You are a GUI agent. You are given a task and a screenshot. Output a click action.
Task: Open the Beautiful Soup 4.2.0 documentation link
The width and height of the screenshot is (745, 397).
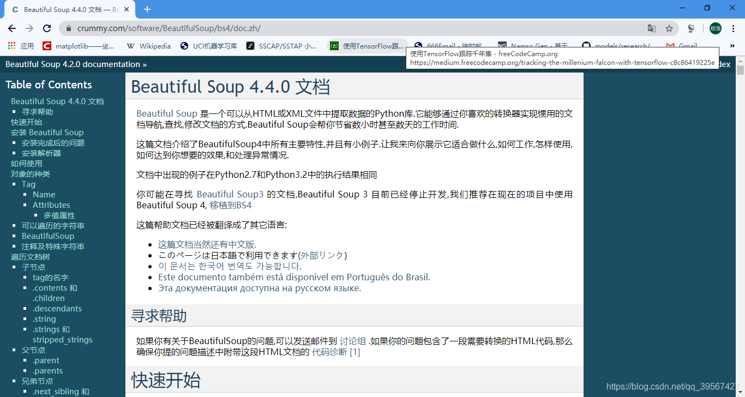pos(73,64)
